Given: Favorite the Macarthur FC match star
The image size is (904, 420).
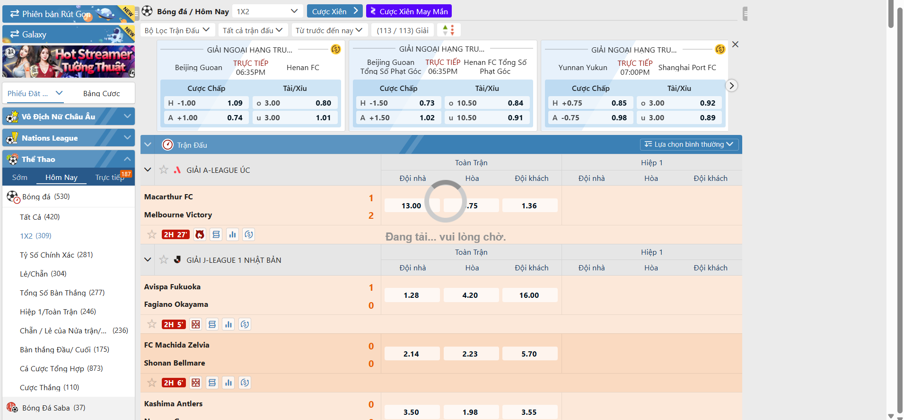Looking at the screenshot, I should (x=152, y=234).
